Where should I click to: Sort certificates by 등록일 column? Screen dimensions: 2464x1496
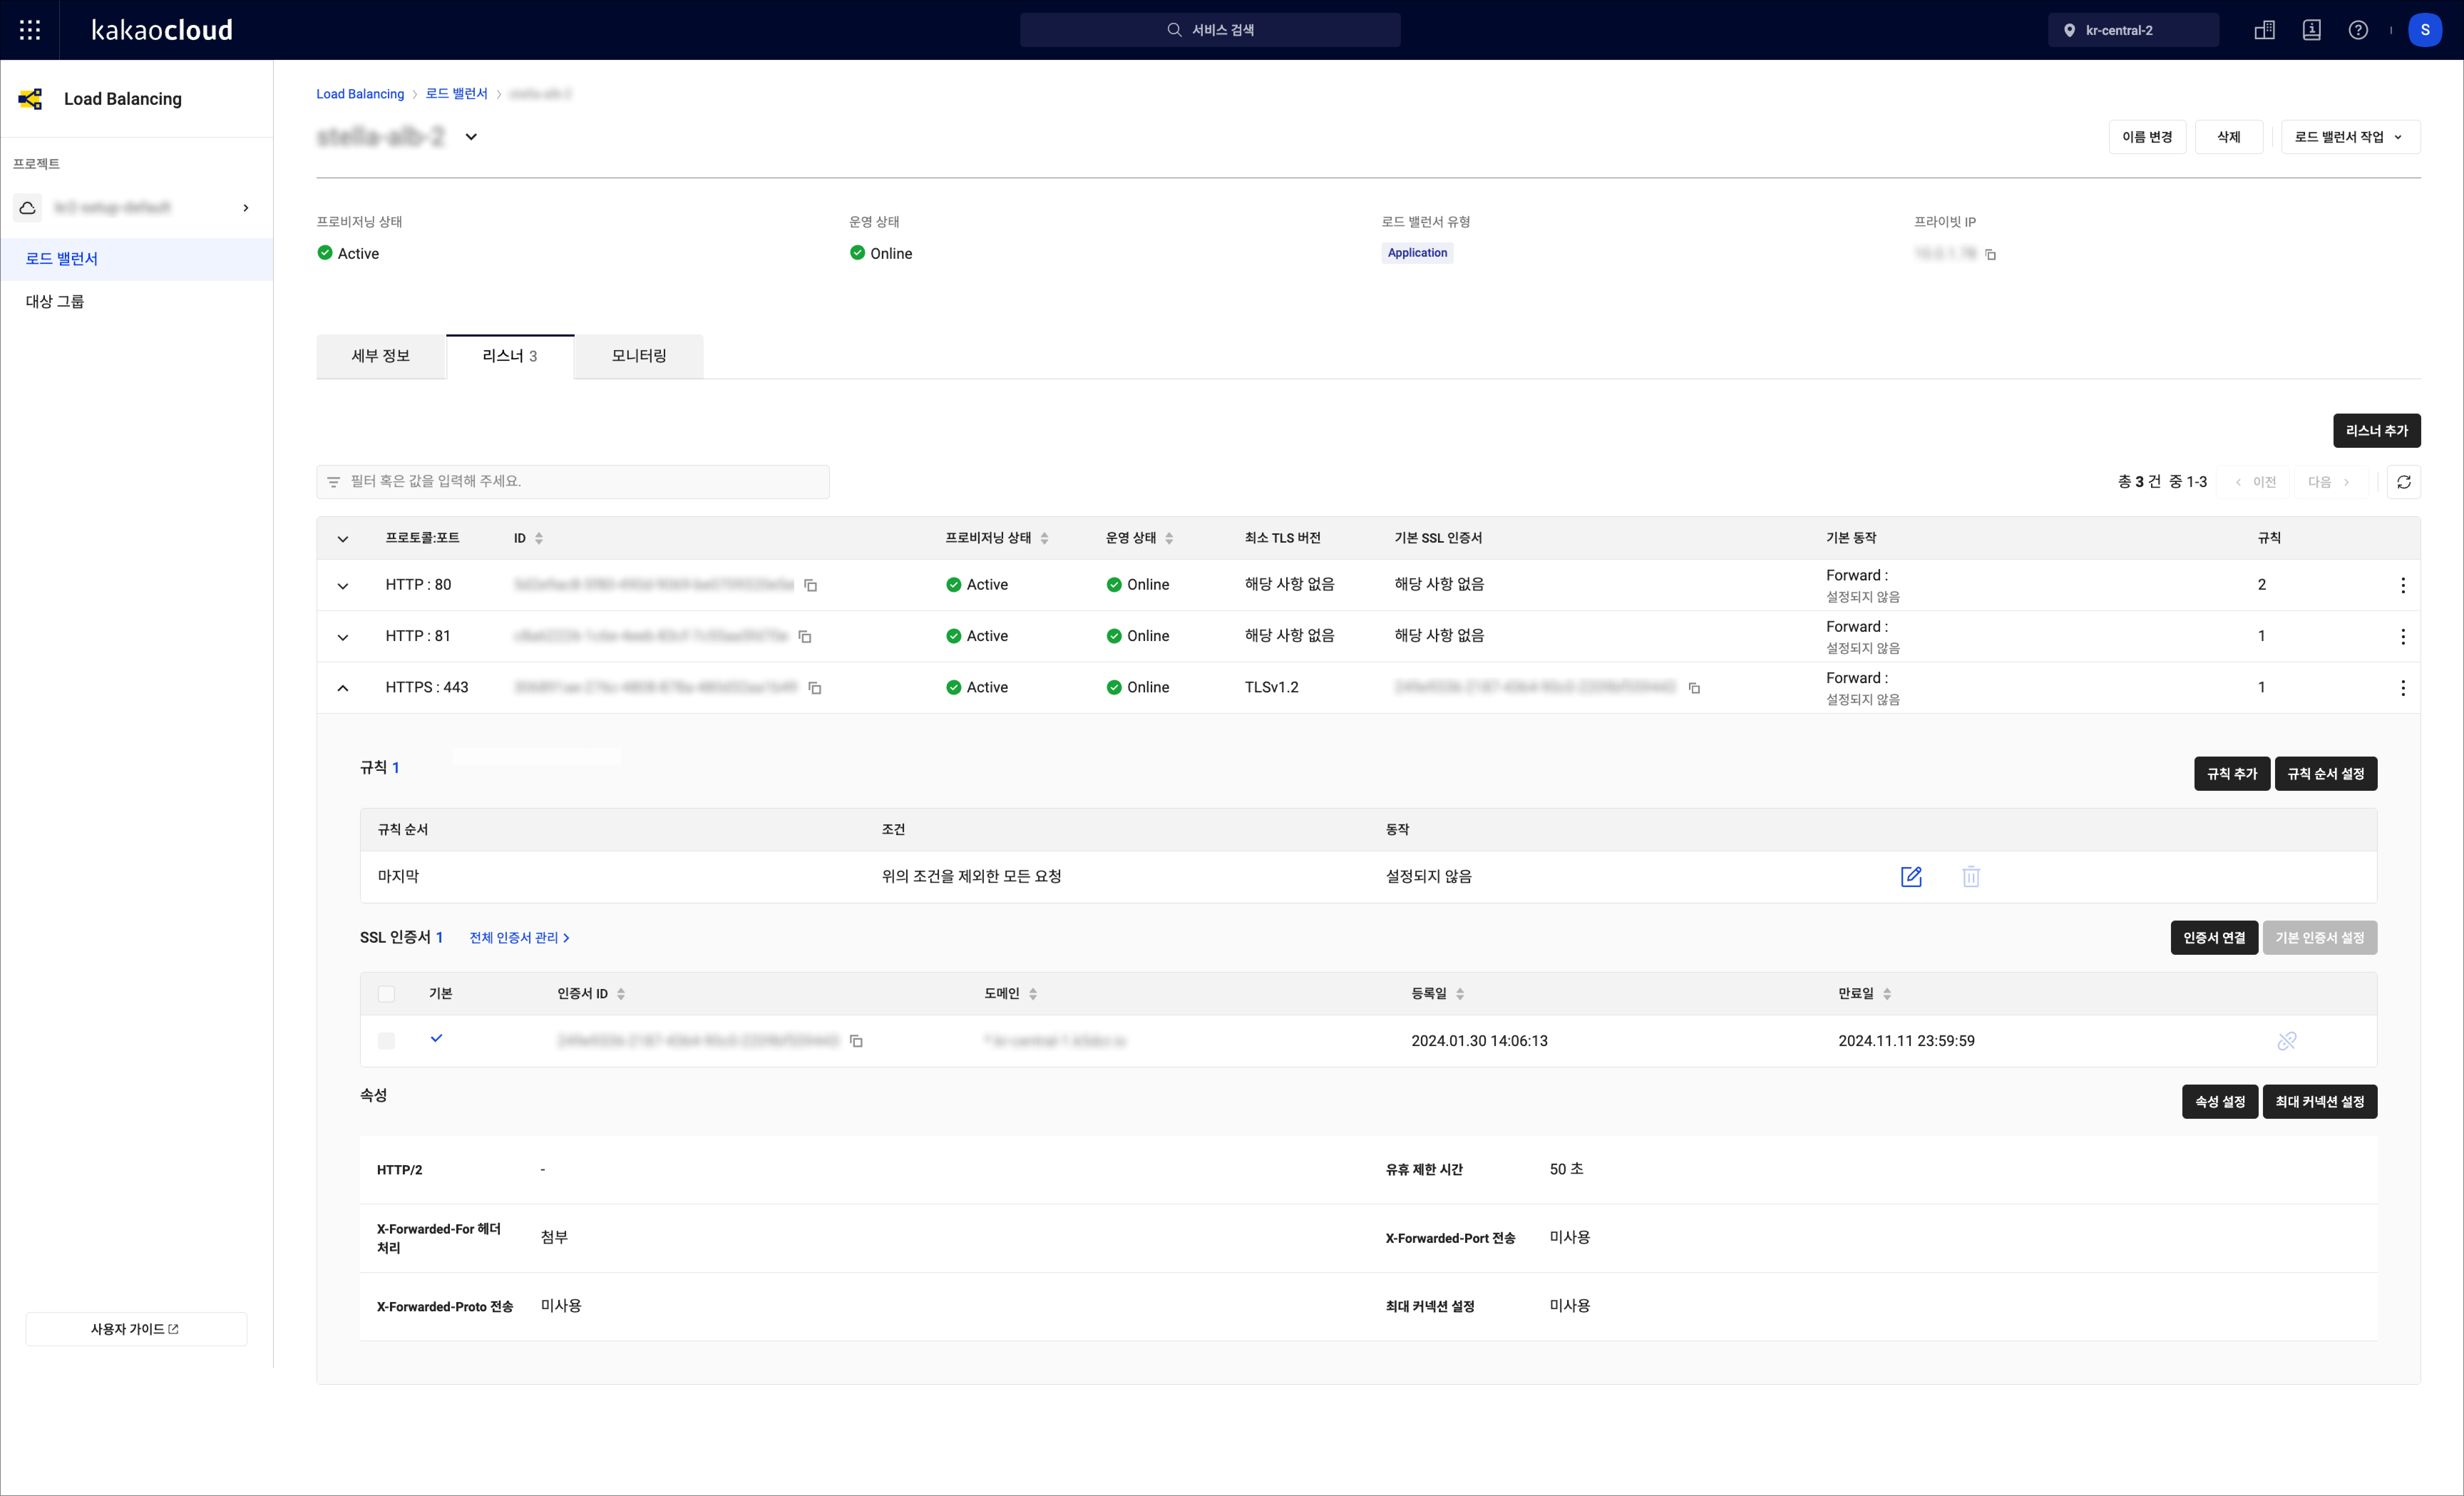(1460, 994)
